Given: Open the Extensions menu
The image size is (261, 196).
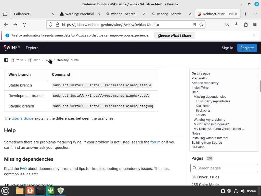Looking at the screenshot, I should coord(246,25).
